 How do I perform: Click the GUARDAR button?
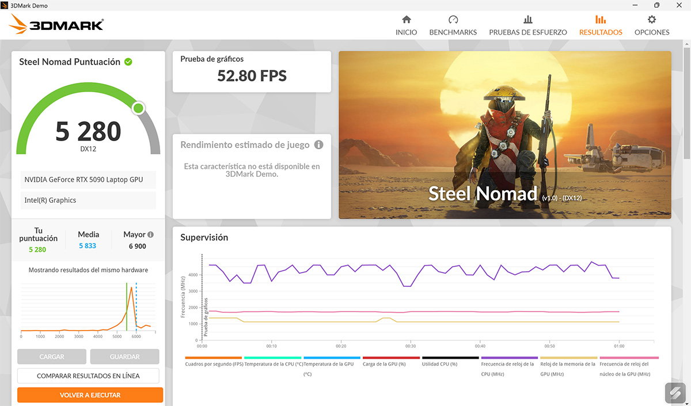[x=124, y=356]
